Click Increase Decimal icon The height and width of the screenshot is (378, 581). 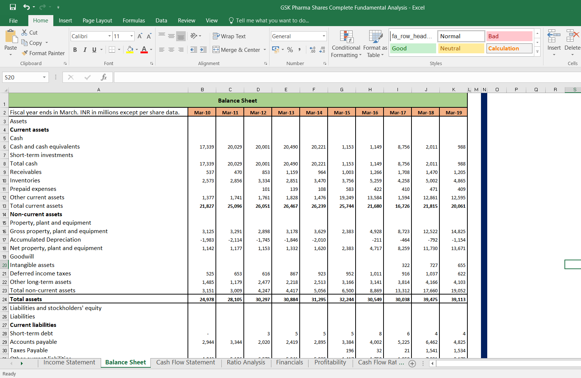(313, 49)
